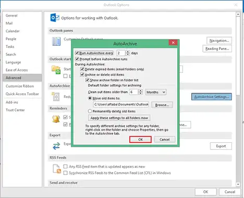Decrease clean out items age value
The image size is (244, 198).
click(x=141, y=93)
